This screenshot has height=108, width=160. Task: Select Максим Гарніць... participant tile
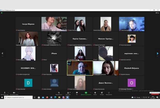click(x=106, y=39)
